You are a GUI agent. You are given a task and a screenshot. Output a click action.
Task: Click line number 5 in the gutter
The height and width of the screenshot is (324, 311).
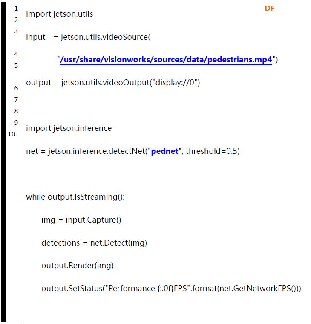[16, 66]
